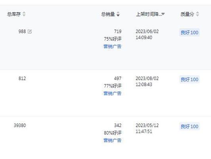Click the edit icon next to stock 988
The width and height of the screenshot is (211, 159).
pyautogui.click(x=30, y=31)
